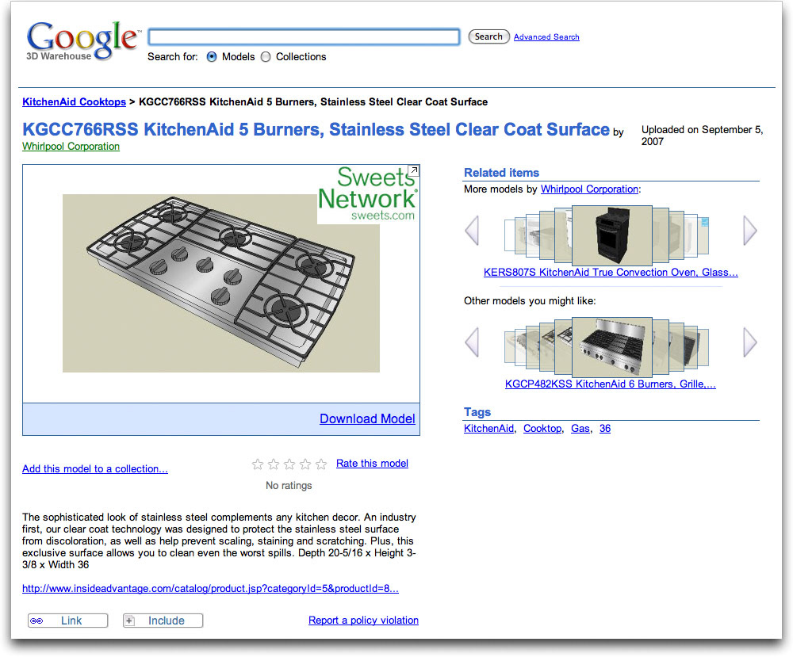Click the plus icon on Include button
Viewport: 793px width, 657px height.
[129, 621]
